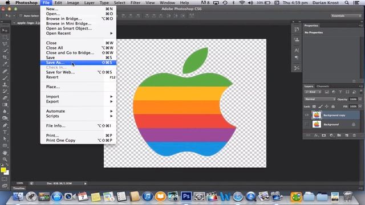Create a new group folder icon
This screenshot has width=365, height=205.
pyautogui.click(x=339, y=136)
